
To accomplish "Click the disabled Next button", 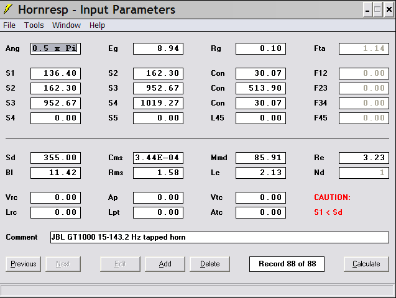I will pos(63,264).
